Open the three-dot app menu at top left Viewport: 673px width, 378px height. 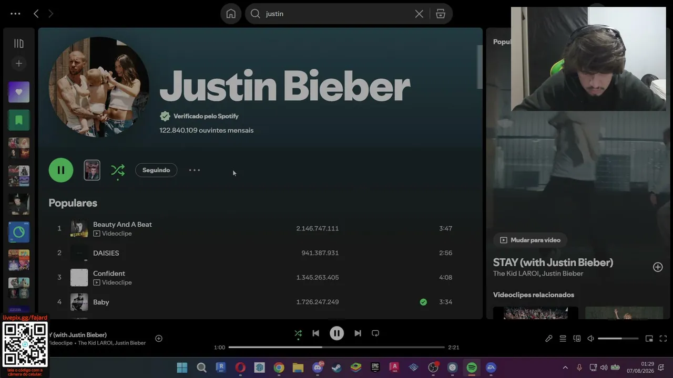tap(15, 14)
